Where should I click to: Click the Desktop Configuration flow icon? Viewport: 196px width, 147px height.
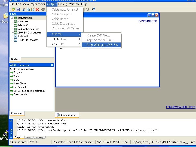(16, 29)
